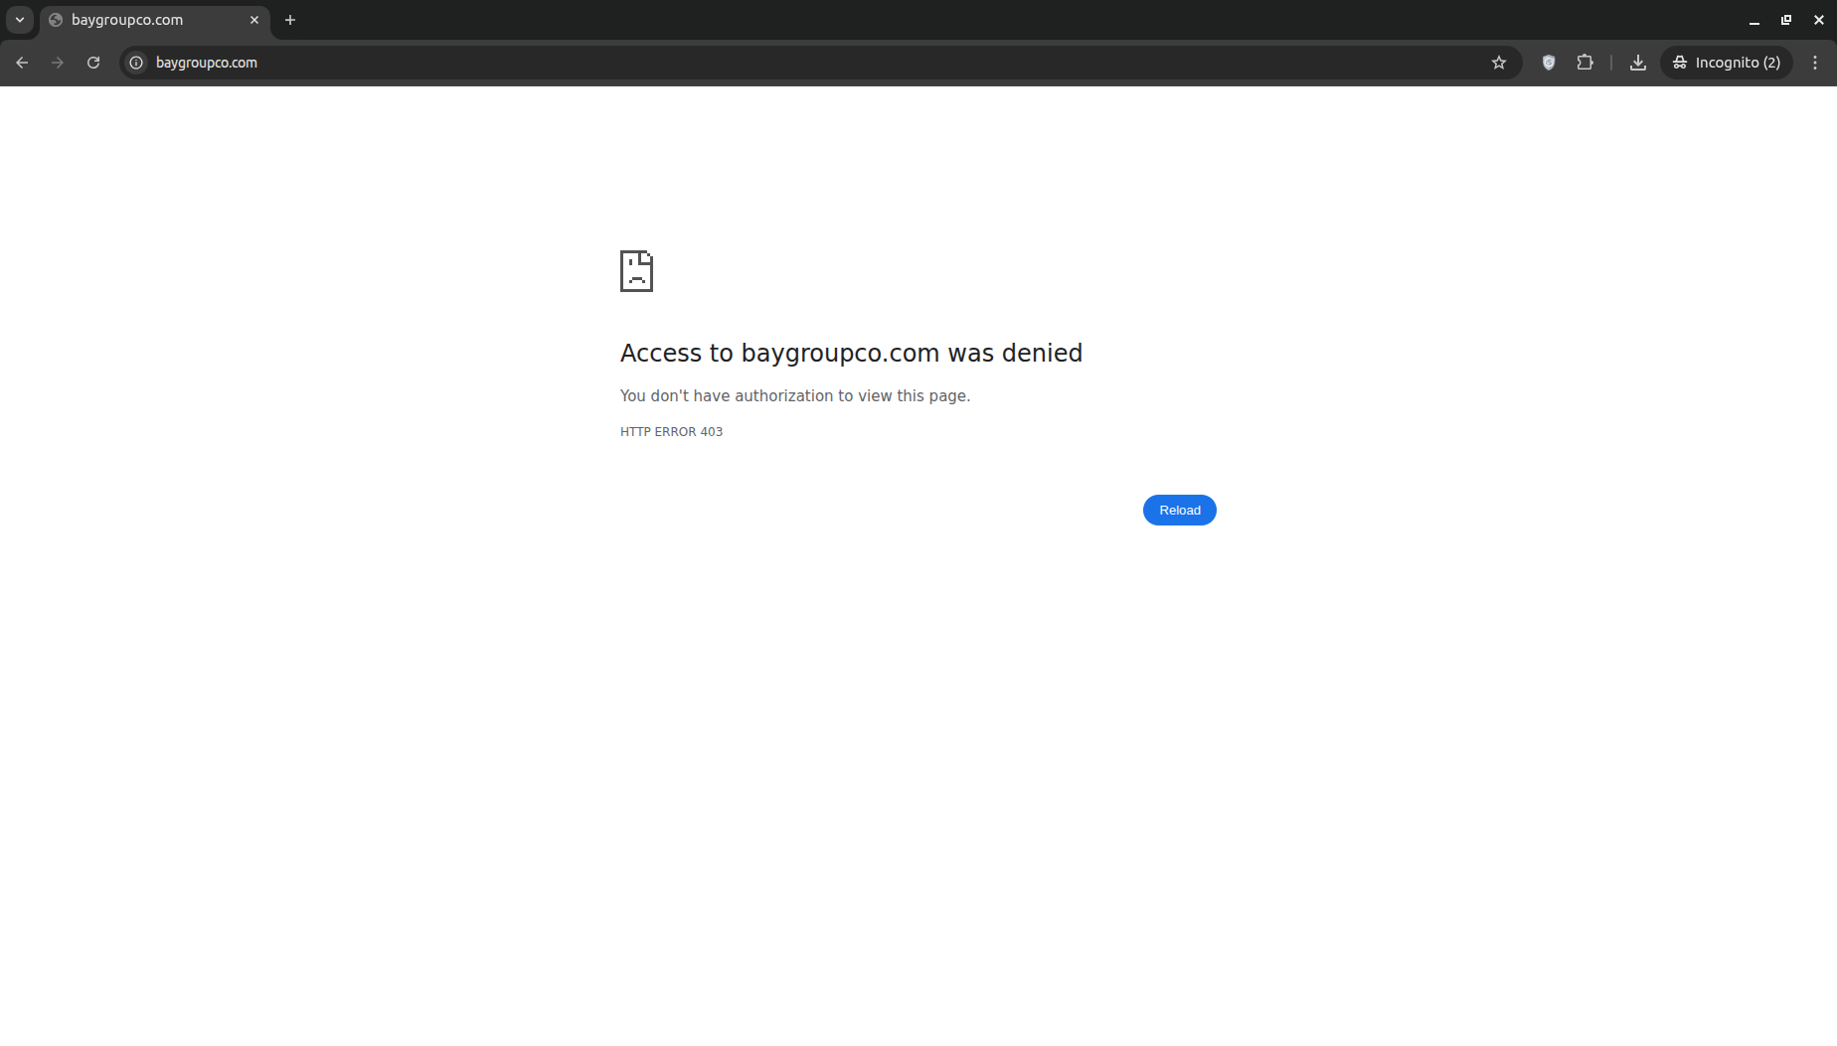Close the baygroupco.com tab
1837x1046 pixels.
(254, 20)
